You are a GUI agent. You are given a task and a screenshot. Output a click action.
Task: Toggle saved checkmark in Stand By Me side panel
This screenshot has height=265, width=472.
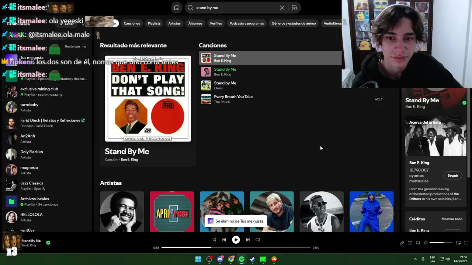point(464,103)
